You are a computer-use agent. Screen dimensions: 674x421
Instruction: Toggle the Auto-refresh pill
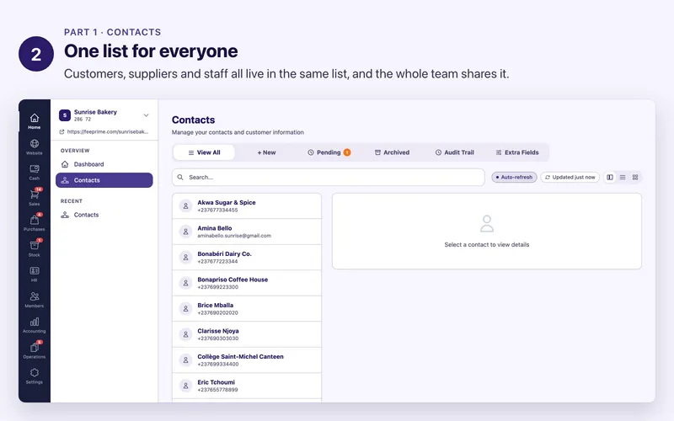[x=514, y=177]
